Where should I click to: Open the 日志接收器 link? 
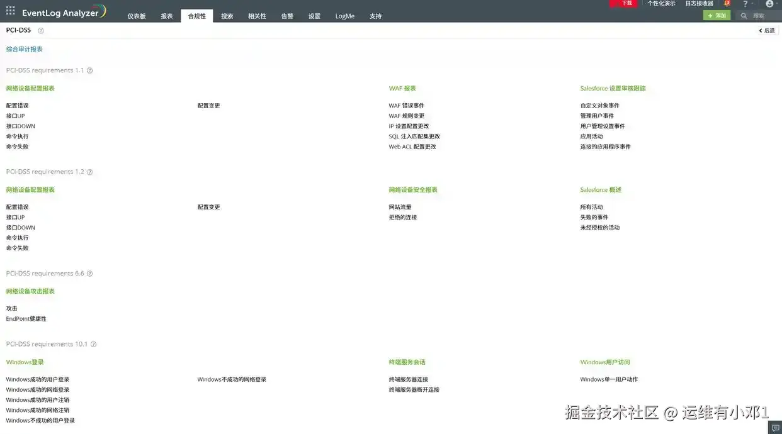tap(700, 3)
